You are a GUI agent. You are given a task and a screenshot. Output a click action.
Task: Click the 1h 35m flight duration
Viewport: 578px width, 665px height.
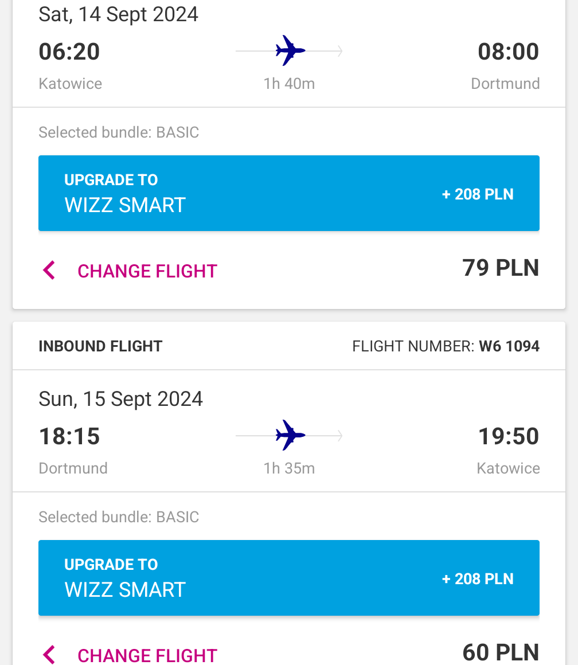point(289,468)
